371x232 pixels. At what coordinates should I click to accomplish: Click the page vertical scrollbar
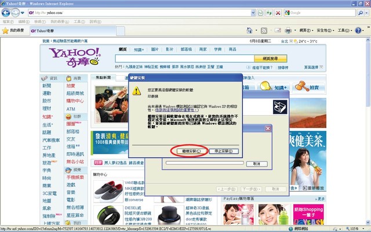tap(368, 131)
